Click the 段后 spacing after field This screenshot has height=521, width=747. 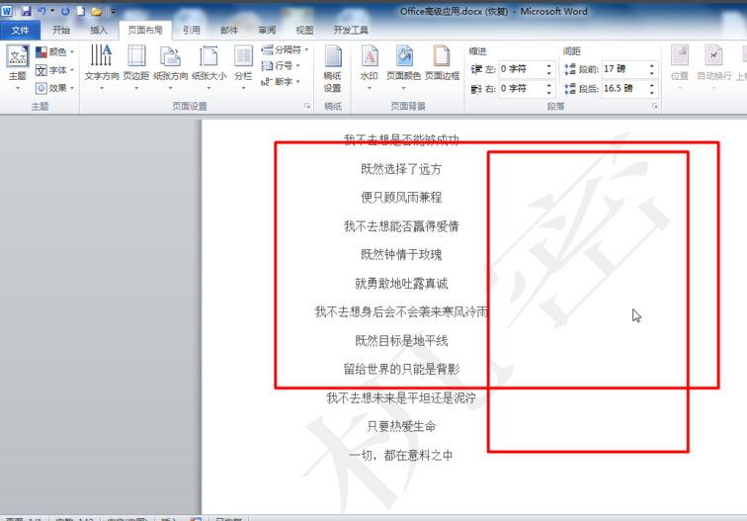coord(624,89)
